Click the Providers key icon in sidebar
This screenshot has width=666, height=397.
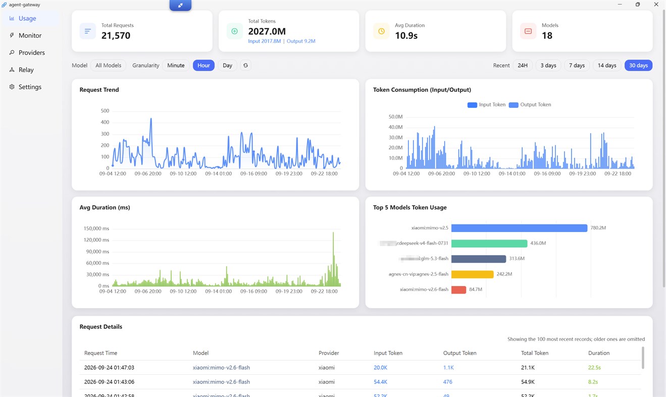tap(12, 52)
